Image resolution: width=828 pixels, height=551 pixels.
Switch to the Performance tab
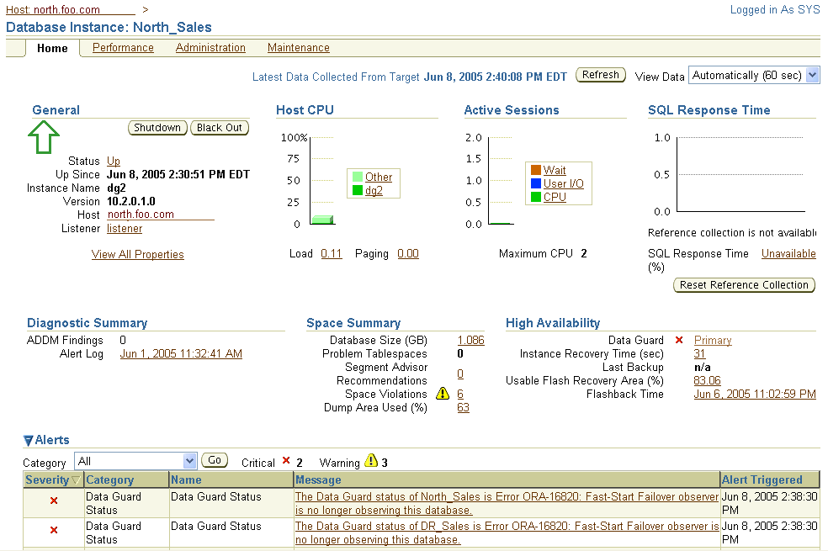(122, 48)
